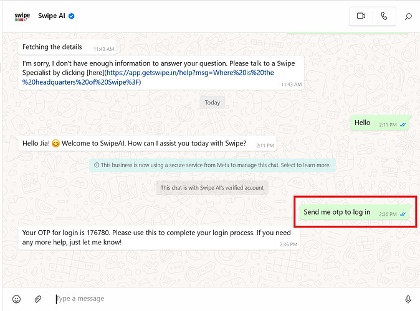Screen dimensions: 420x311
Task: Open Swipe AI contact name header
Action: click(52, 16)
